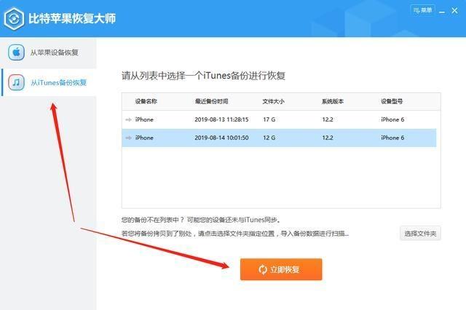The width and height of the screenshot is (466, 310).
Task: Open the 菜单 menu button
Action: click(422, 10)
